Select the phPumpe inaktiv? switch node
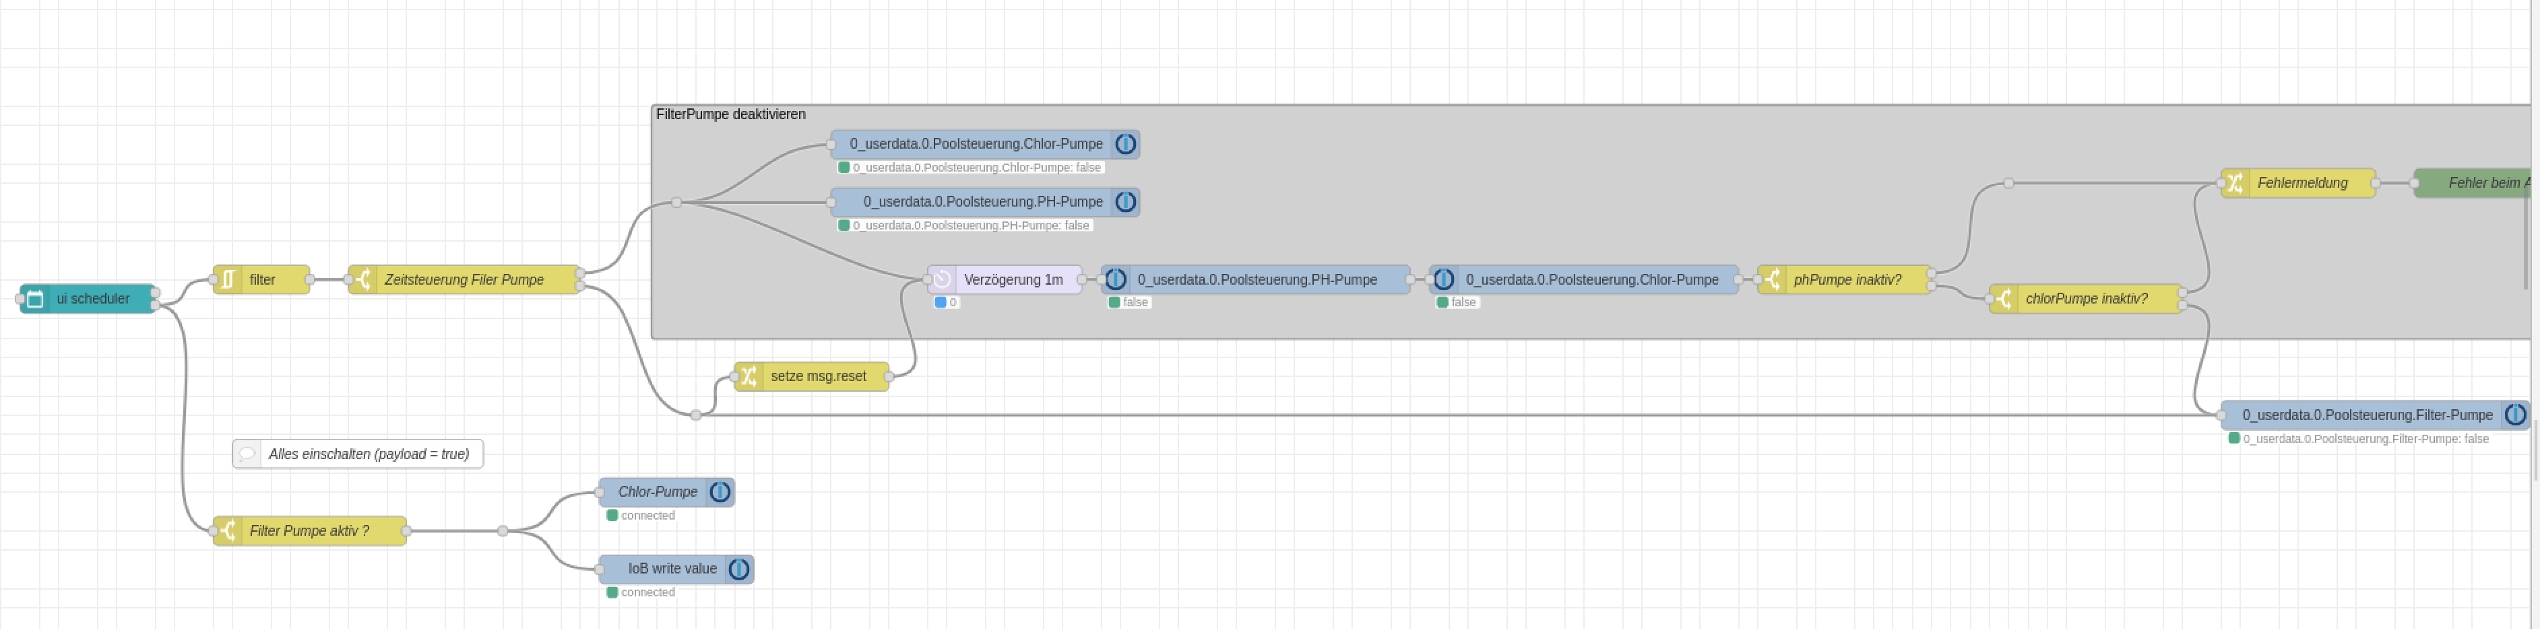 coord(1844,279)
